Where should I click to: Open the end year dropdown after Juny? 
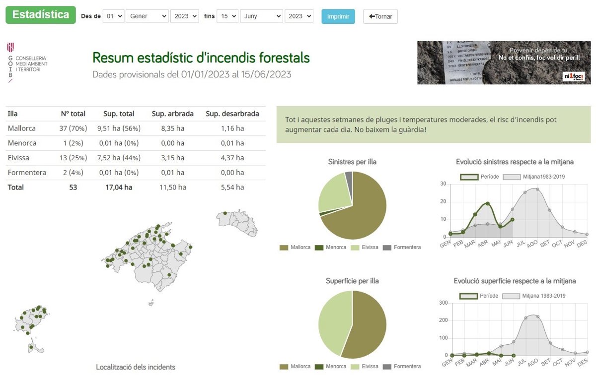[298, 16]
